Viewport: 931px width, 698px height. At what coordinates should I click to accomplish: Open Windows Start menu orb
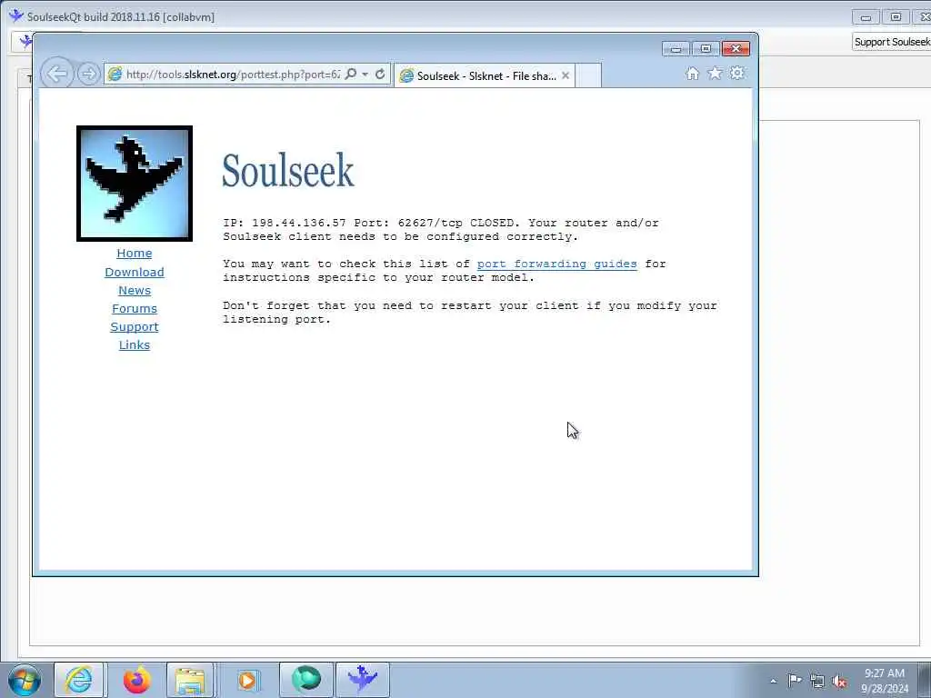pos(25,680)
